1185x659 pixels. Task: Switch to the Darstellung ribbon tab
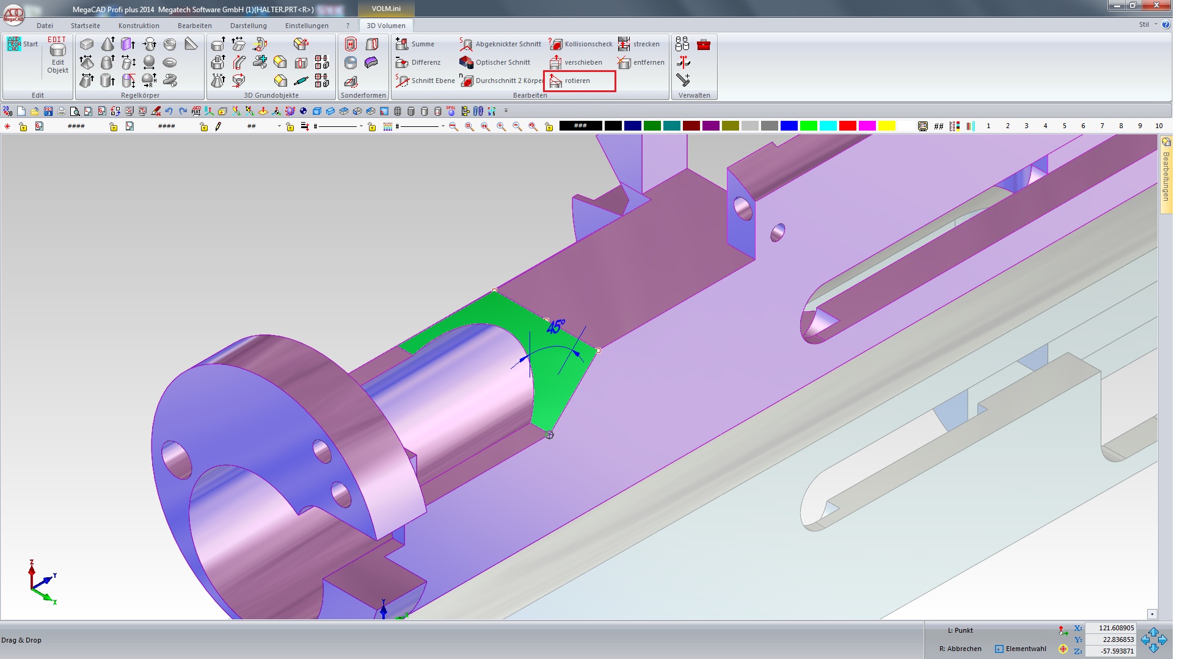248,26
